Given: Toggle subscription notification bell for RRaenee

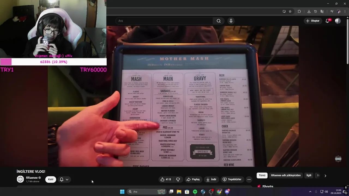Looking at the screenshot, I should [64, 179].
